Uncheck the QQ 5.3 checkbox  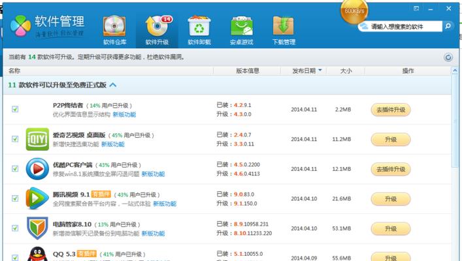[x=15, y=258]
